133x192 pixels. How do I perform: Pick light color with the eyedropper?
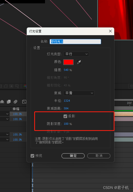pyautogui.click(x=79, y=62)
